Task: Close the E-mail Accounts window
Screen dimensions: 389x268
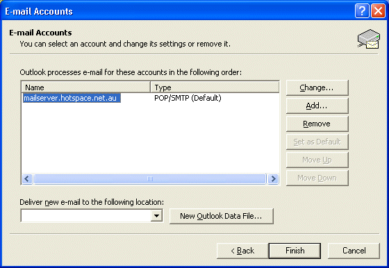Action: tap(378, 11)
